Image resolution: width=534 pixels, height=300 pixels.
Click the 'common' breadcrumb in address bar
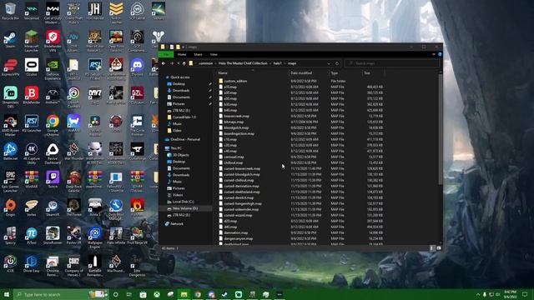(x=205, y=63)
